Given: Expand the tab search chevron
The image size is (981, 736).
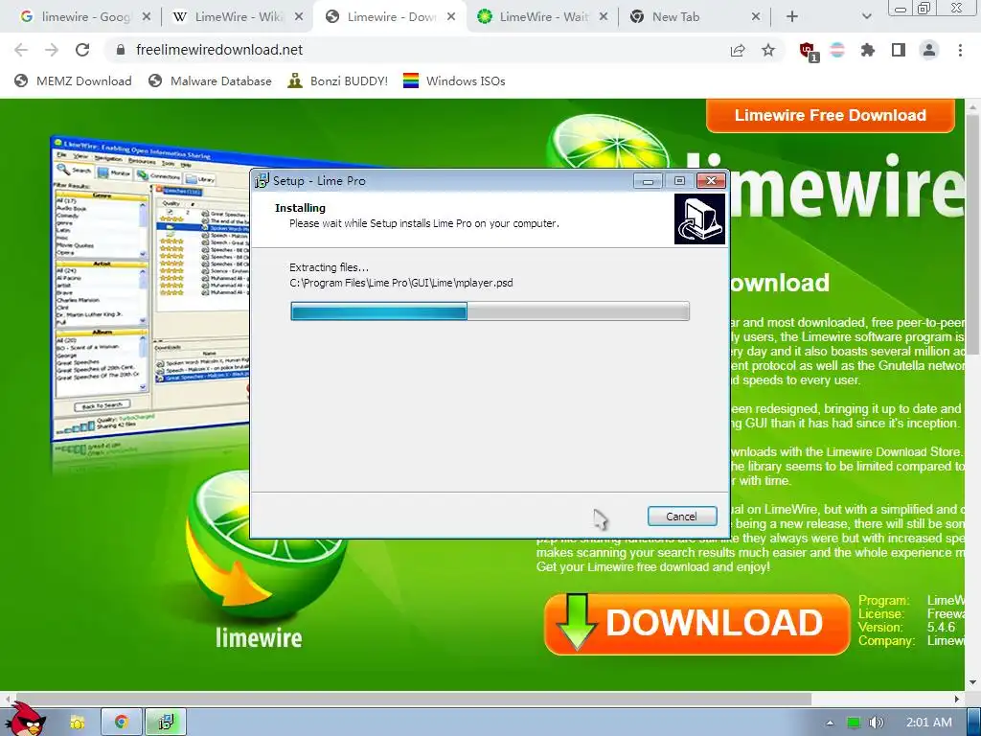Looking at the screenshot, I should (866, 17).
